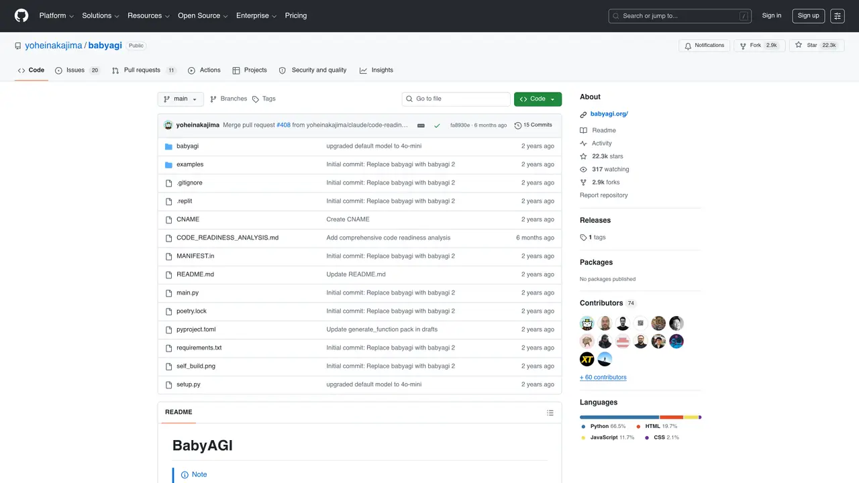Expand the Solutions dropdown

coord(101,15)
